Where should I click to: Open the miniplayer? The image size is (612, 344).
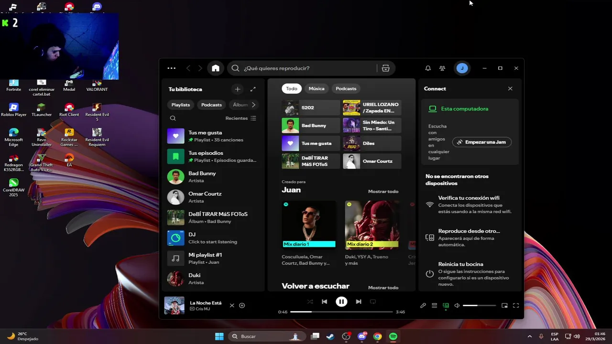(504, 305)
